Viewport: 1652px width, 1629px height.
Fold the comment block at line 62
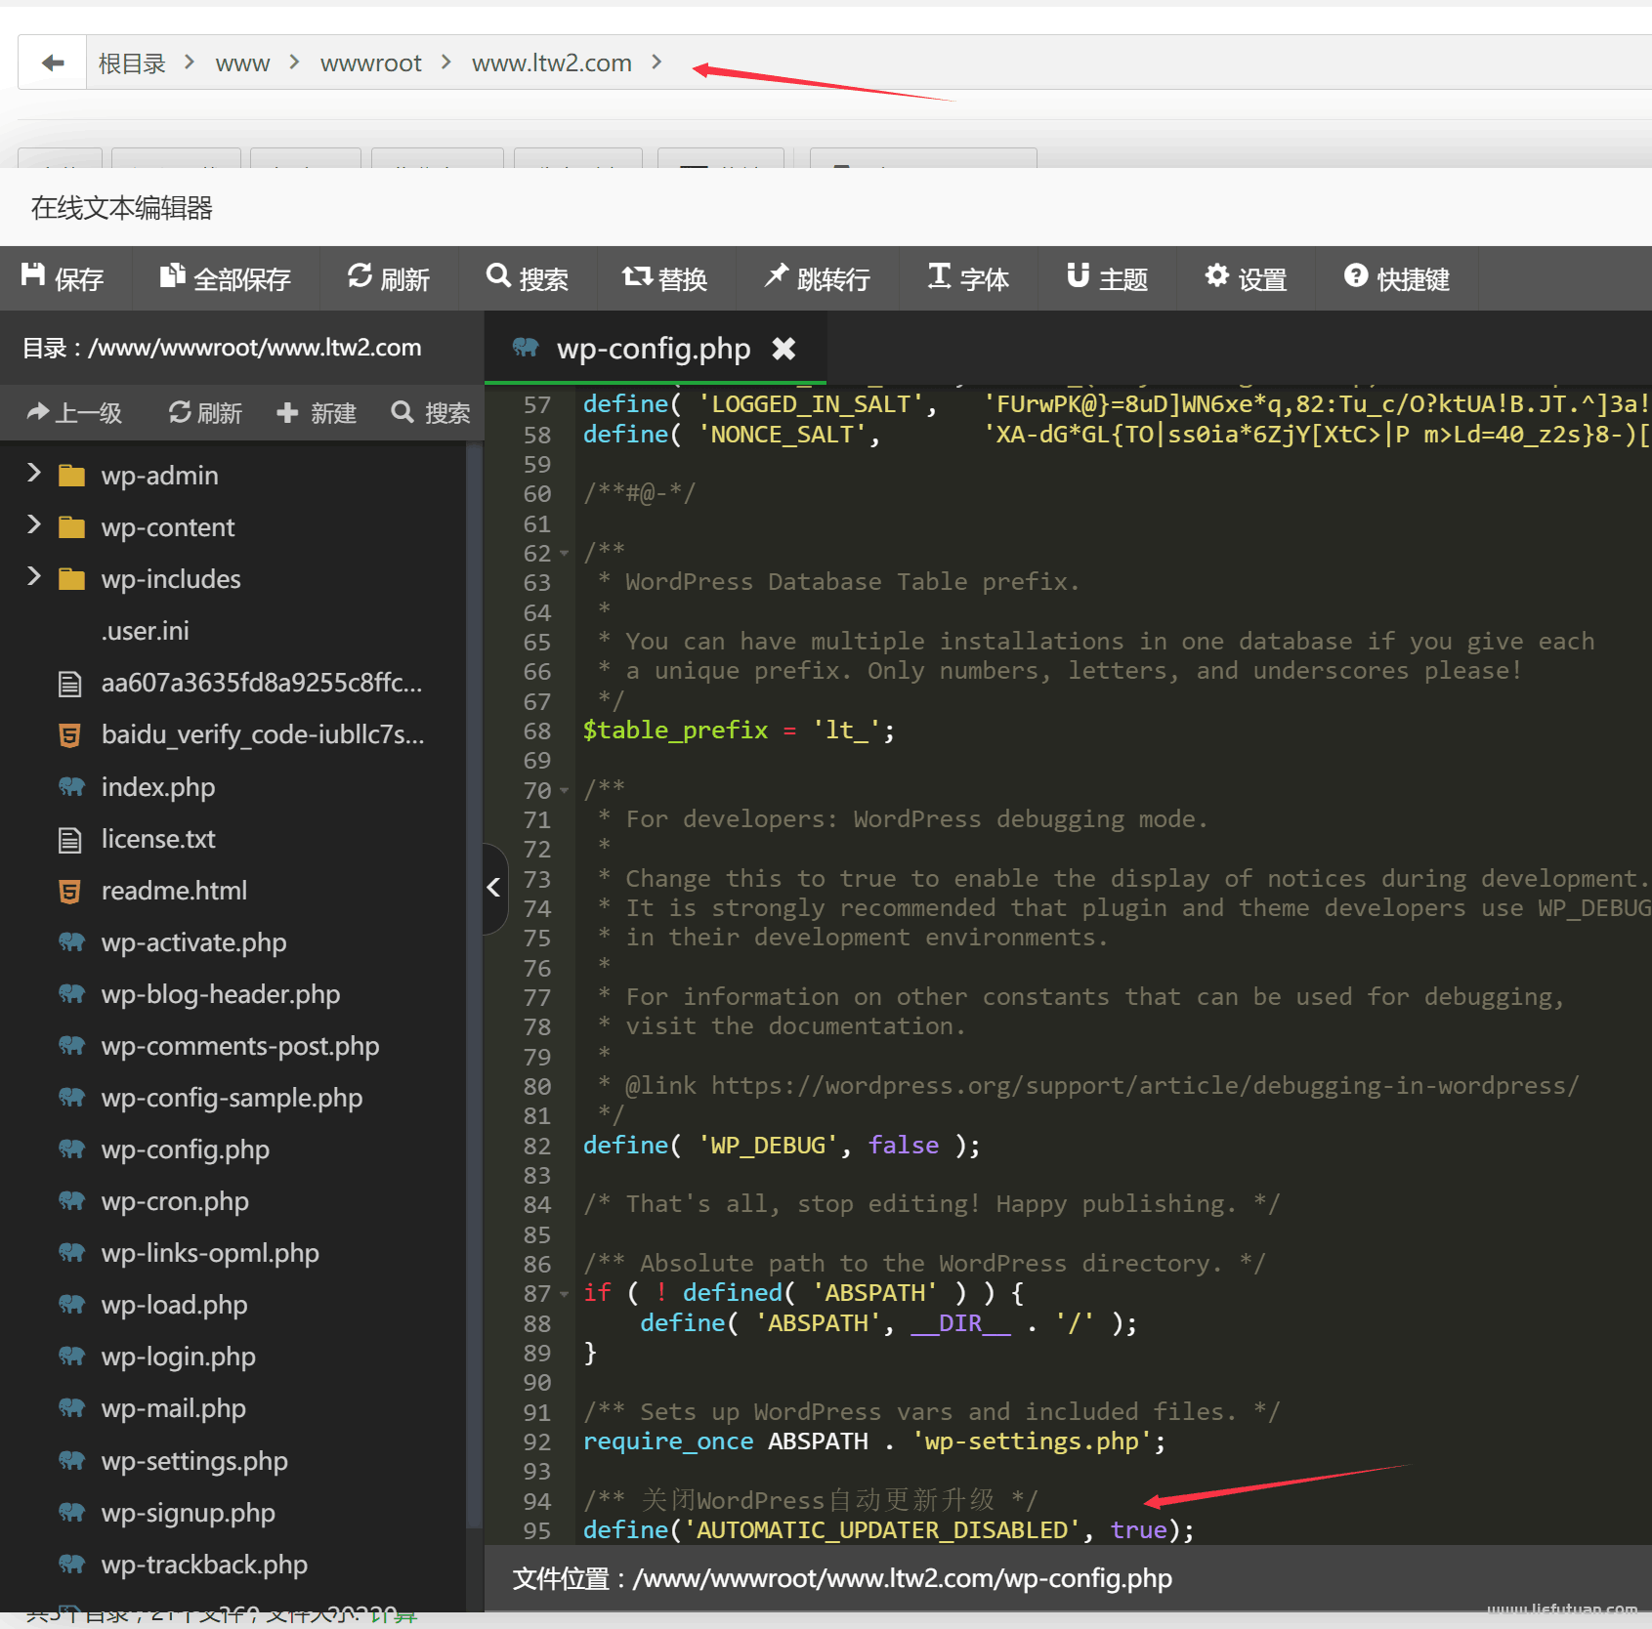565,554
